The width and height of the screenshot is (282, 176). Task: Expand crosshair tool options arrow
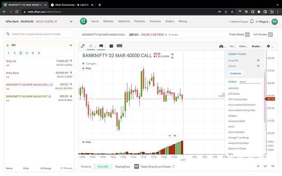(x=95, y=47)
